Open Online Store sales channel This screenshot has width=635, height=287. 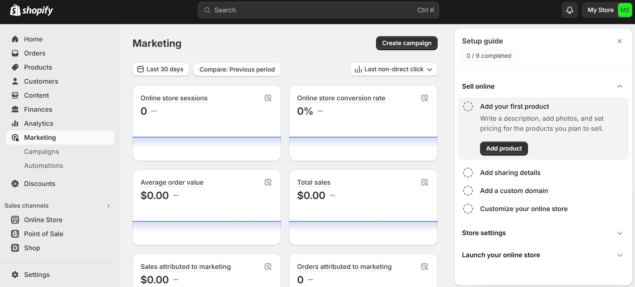(60, 220)
